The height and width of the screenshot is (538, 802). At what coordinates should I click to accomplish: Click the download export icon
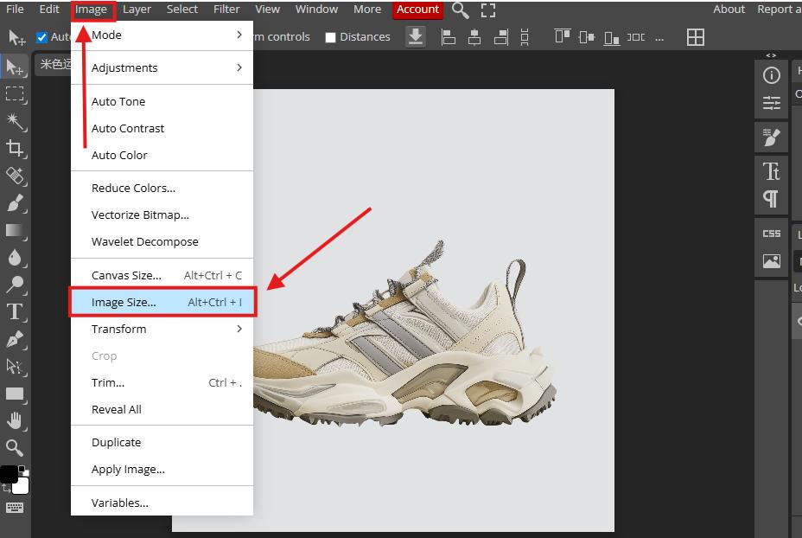(416, 36)
